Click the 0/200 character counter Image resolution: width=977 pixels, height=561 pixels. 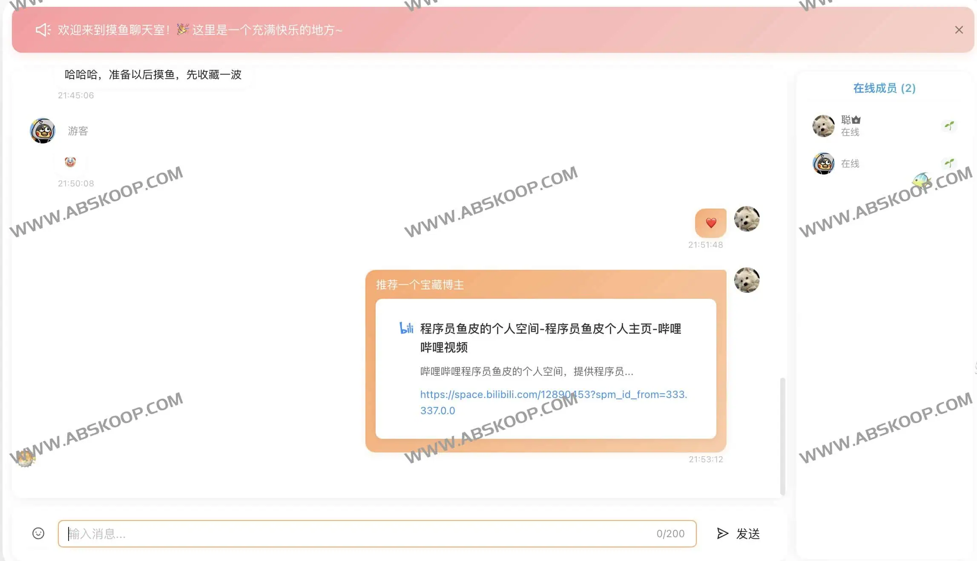click(x=671, y=533)
